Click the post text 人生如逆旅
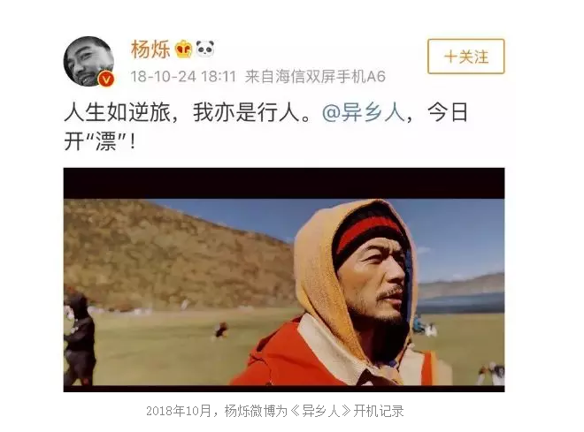 pos(117,112)
